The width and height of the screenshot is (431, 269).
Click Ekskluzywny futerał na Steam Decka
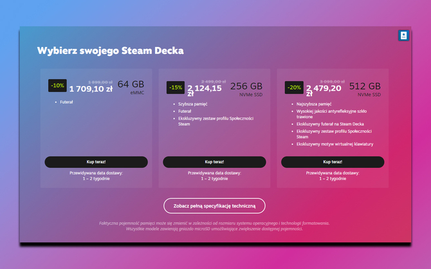pyautogui.click(x=330, y=124)
